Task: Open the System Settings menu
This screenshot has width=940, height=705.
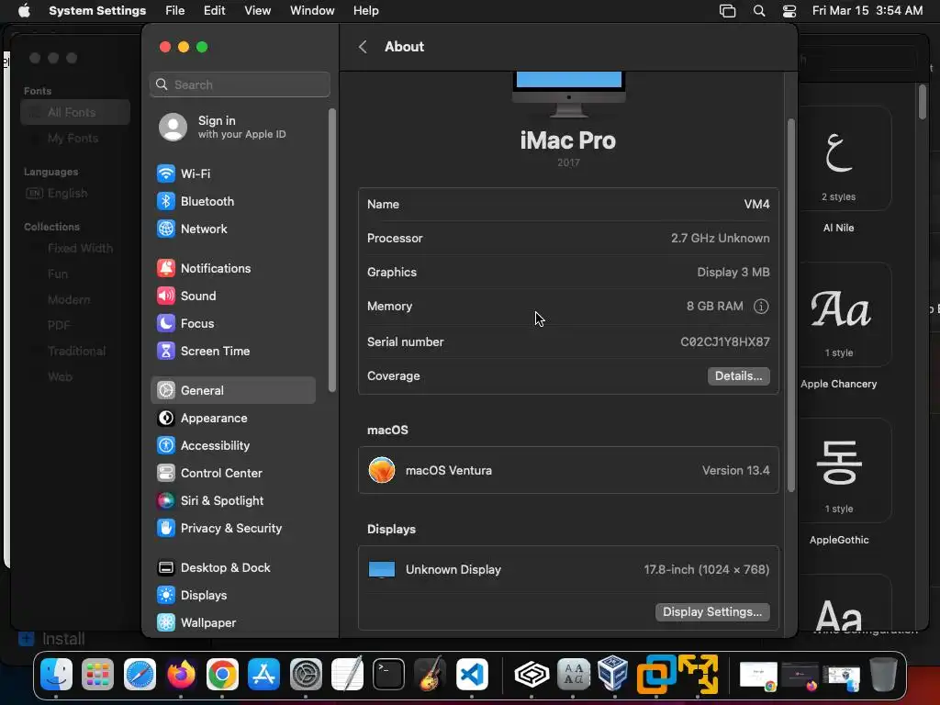Action: coord(97,11)
